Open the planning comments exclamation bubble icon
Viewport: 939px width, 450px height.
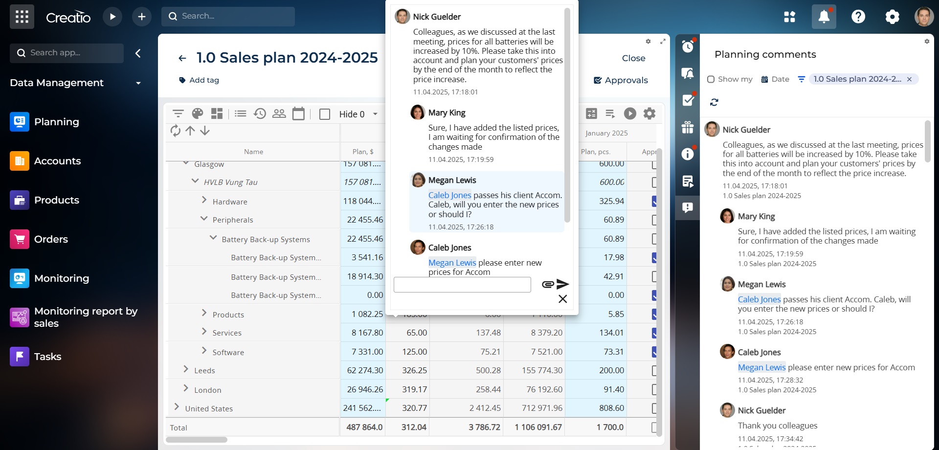(x=688, y=208)
